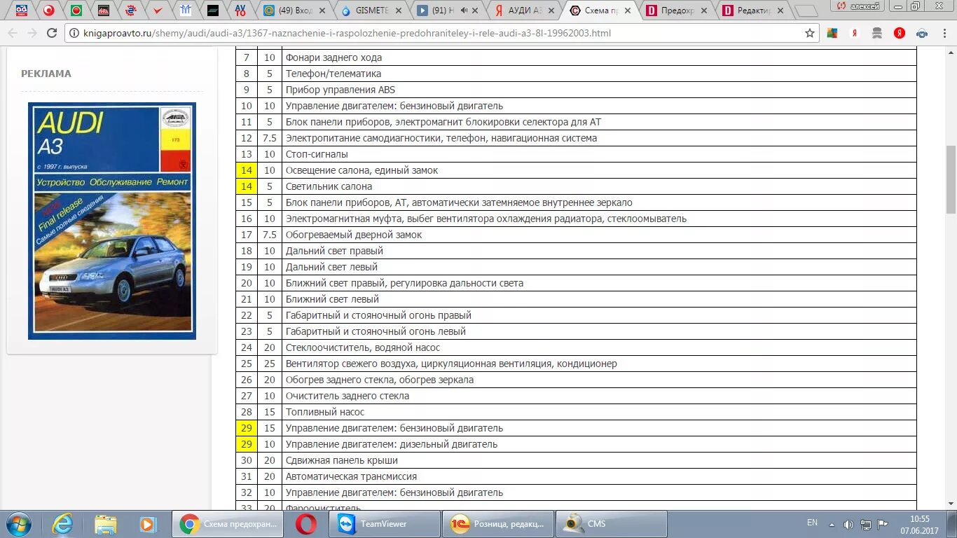The width and height of the screenshot is (957, 538).
Task: Switch to the TeamViewer taskbar window
Action: 385,524
